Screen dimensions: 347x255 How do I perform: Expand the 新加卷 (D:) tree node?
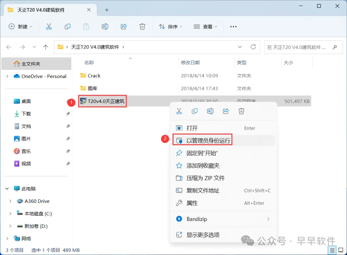10,226
